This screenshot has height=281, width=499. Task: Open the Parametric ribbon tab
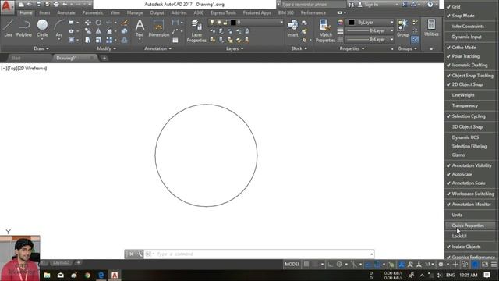pyautogui.click(x=93, y=12)
